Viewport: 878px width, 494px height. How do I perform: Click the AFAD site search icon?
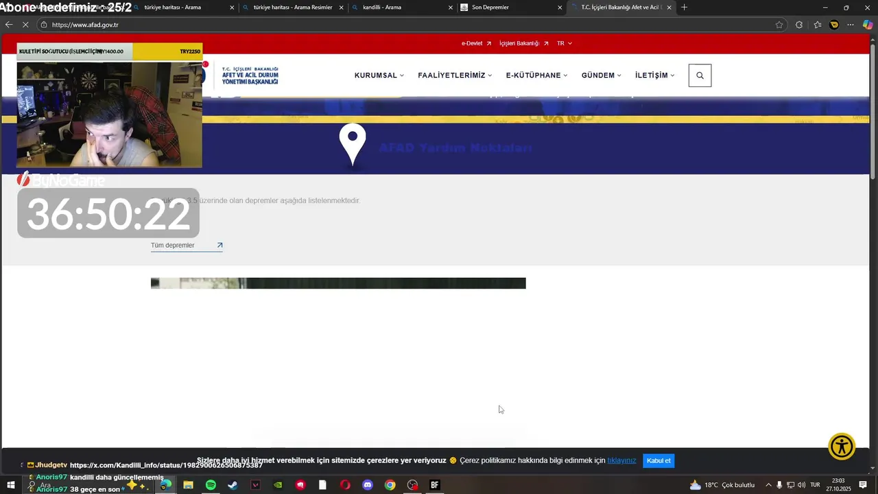tap(700, 75)
